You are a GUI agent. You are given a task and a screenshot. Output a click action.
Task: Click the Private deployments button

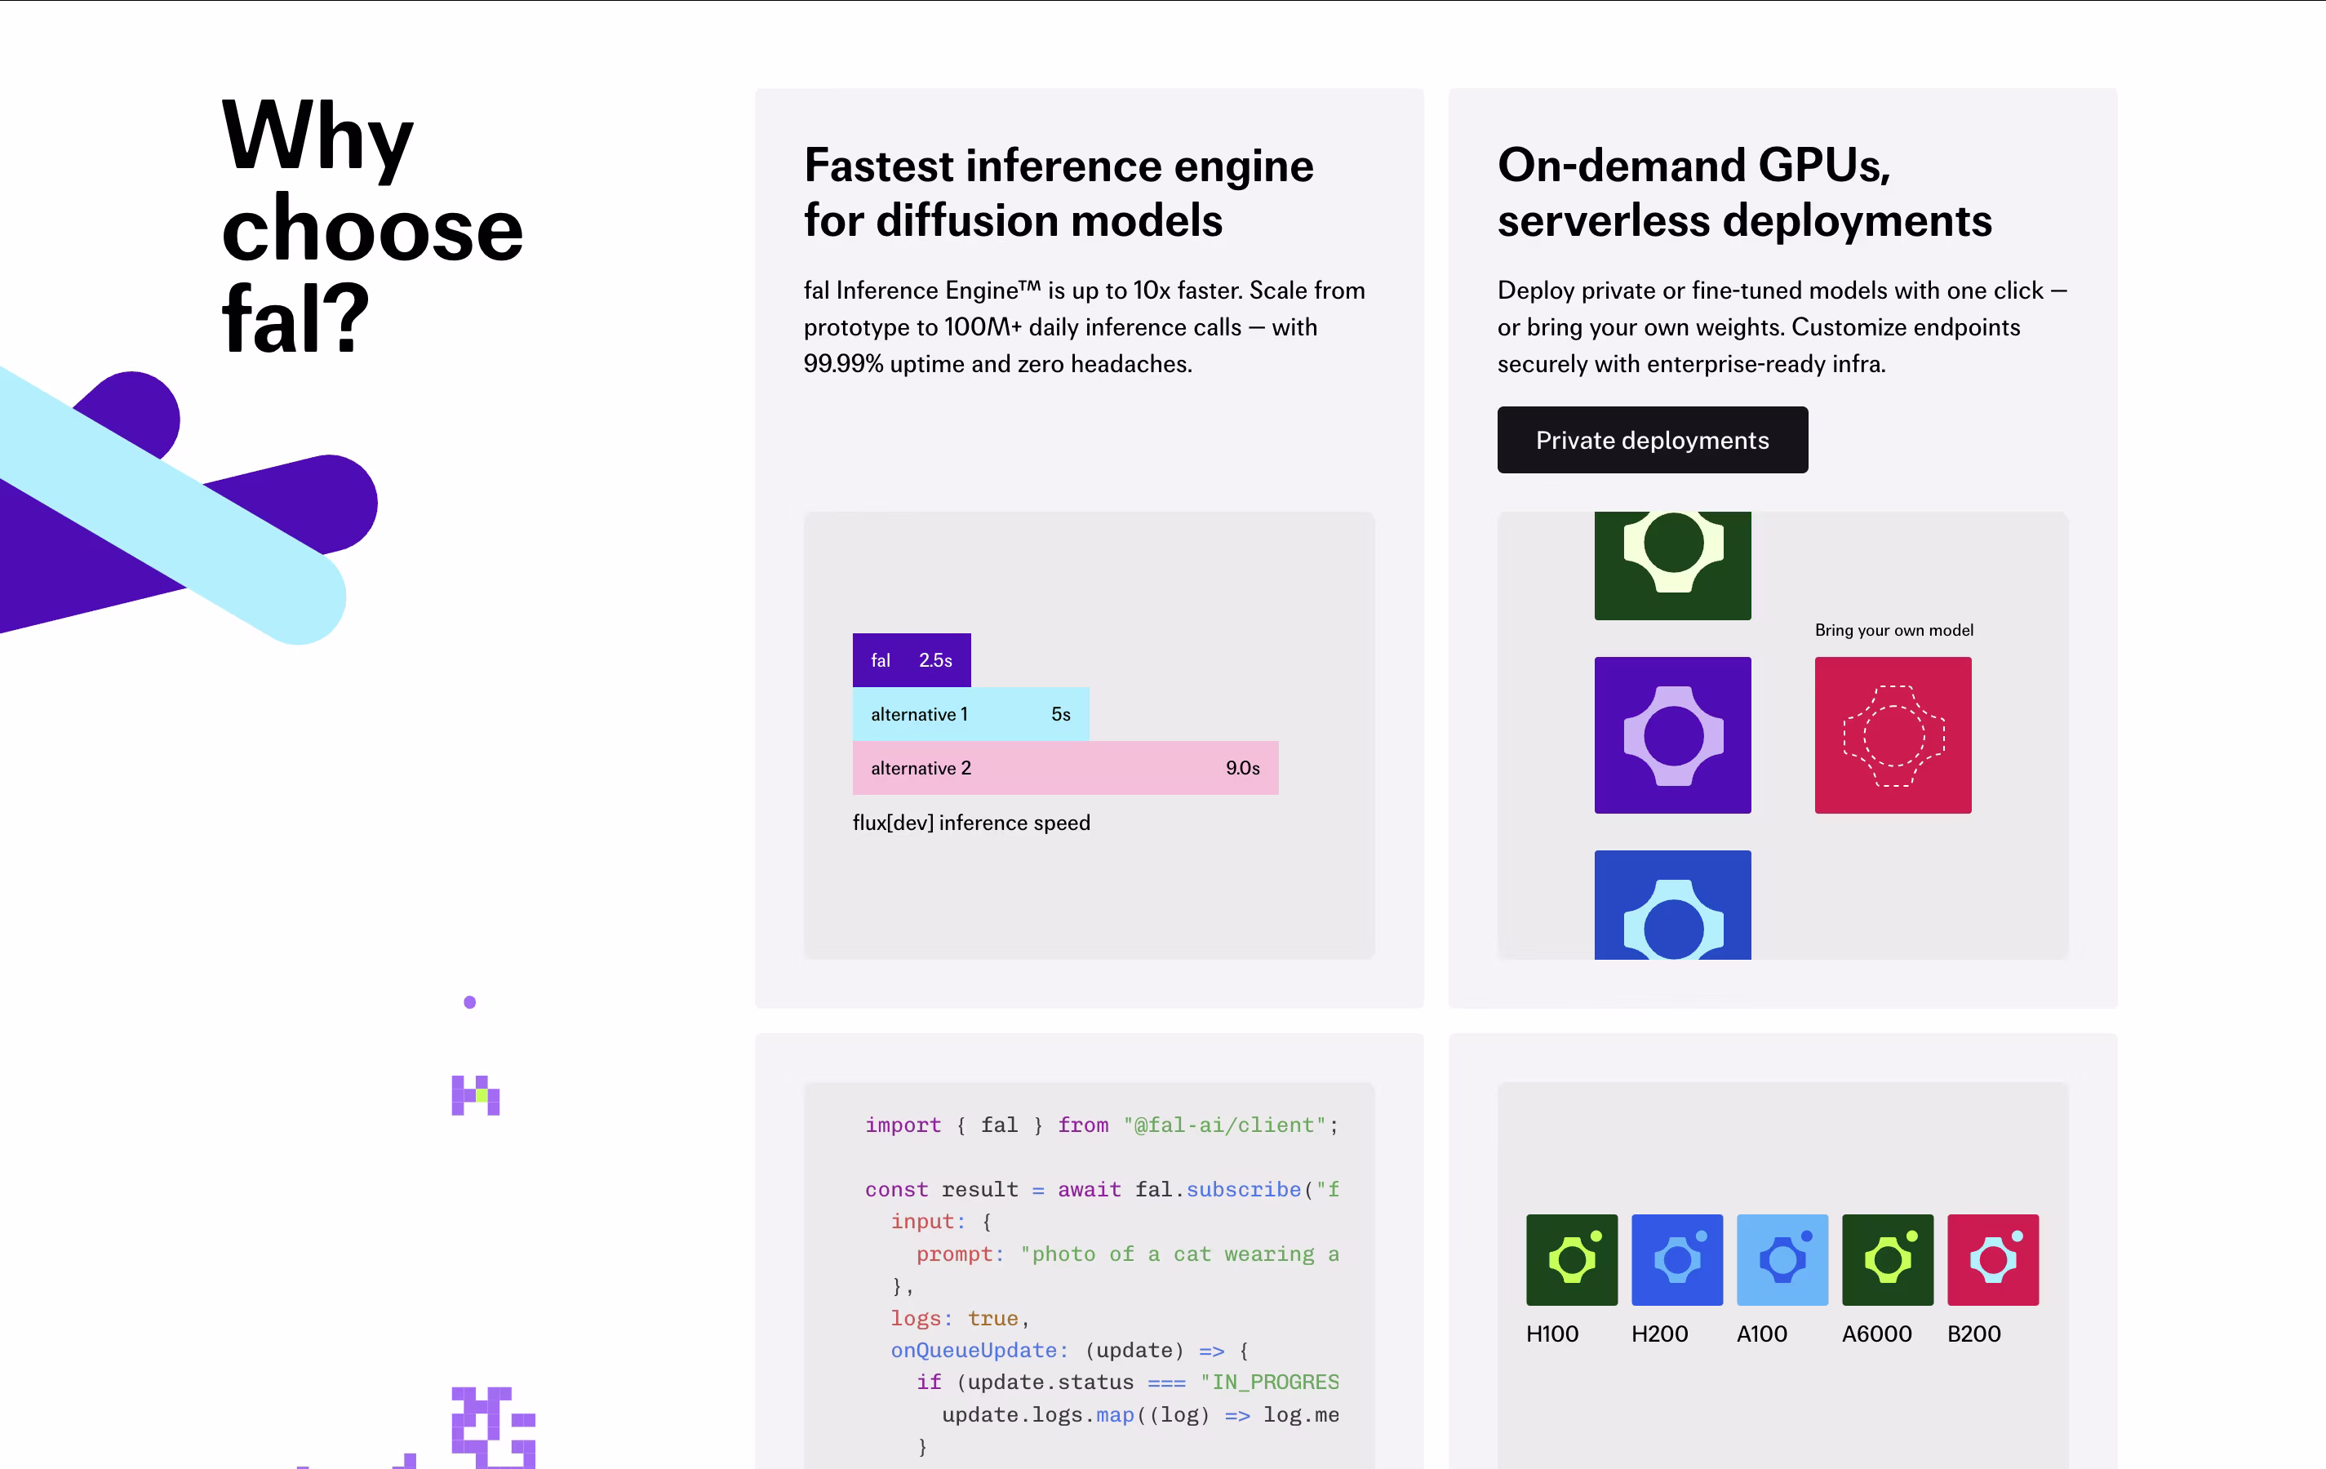point(1652,441)
